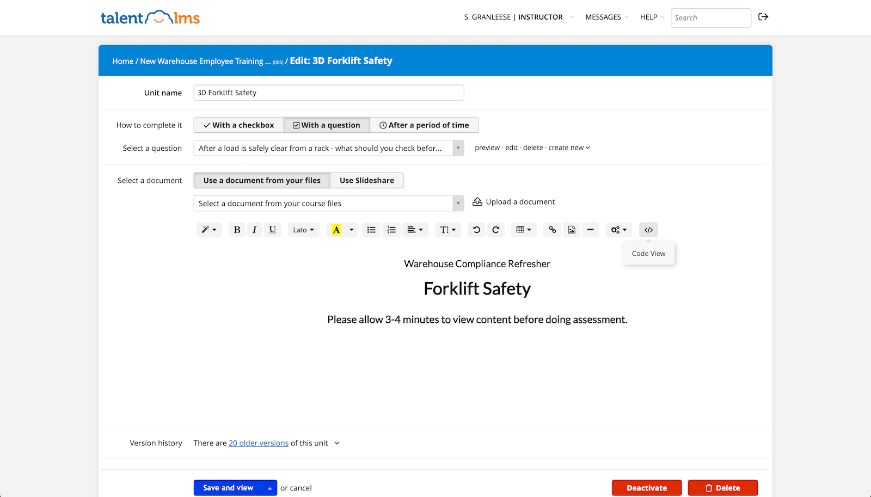The height and width of the screenshot is (497, 871).
Task: Click the logout icon
Action: [x=763, y=17]
